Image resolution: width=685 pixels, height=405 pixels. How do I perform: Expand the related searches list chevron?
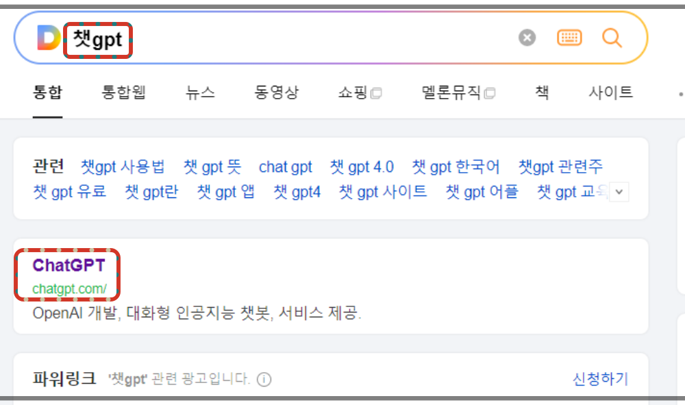tap(619, 193)
